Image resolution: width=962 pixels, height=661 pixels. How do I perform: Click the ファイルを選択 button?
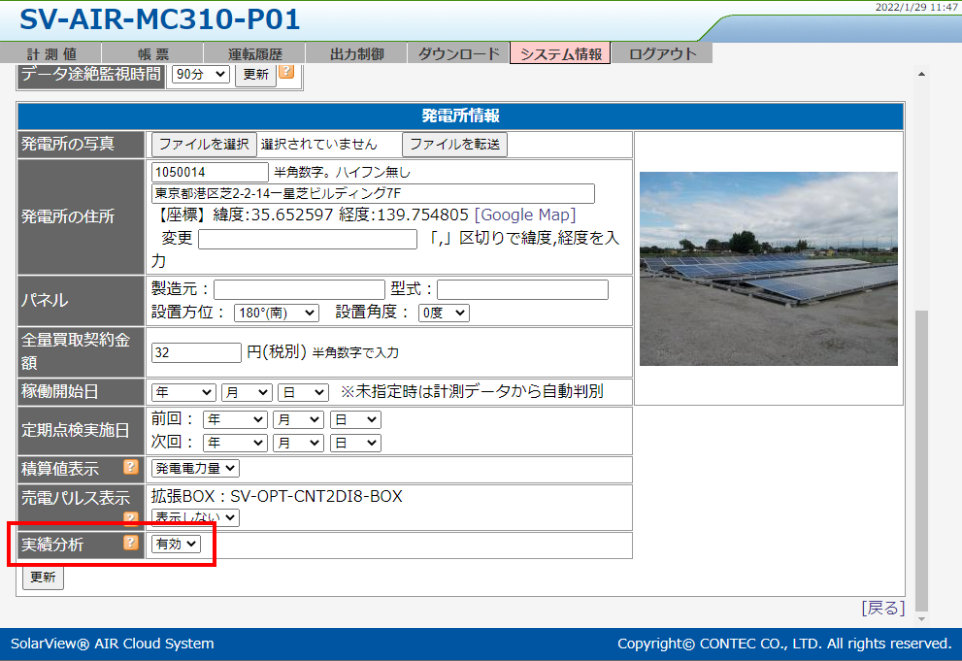pyautogui.click(x=204, y=144)
